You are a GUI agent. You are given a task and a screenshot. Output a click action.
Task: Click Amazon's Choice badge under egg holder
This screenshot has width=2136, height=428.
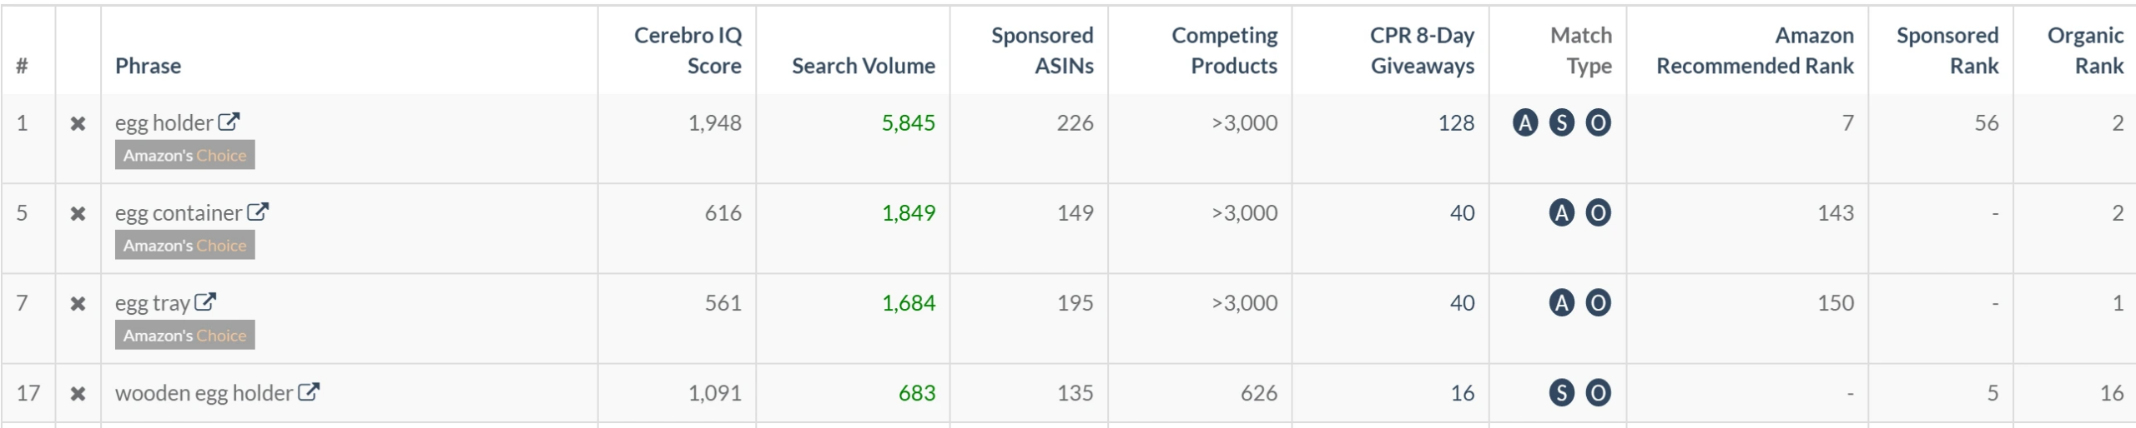pyautogui.click(x=185, y=156)
